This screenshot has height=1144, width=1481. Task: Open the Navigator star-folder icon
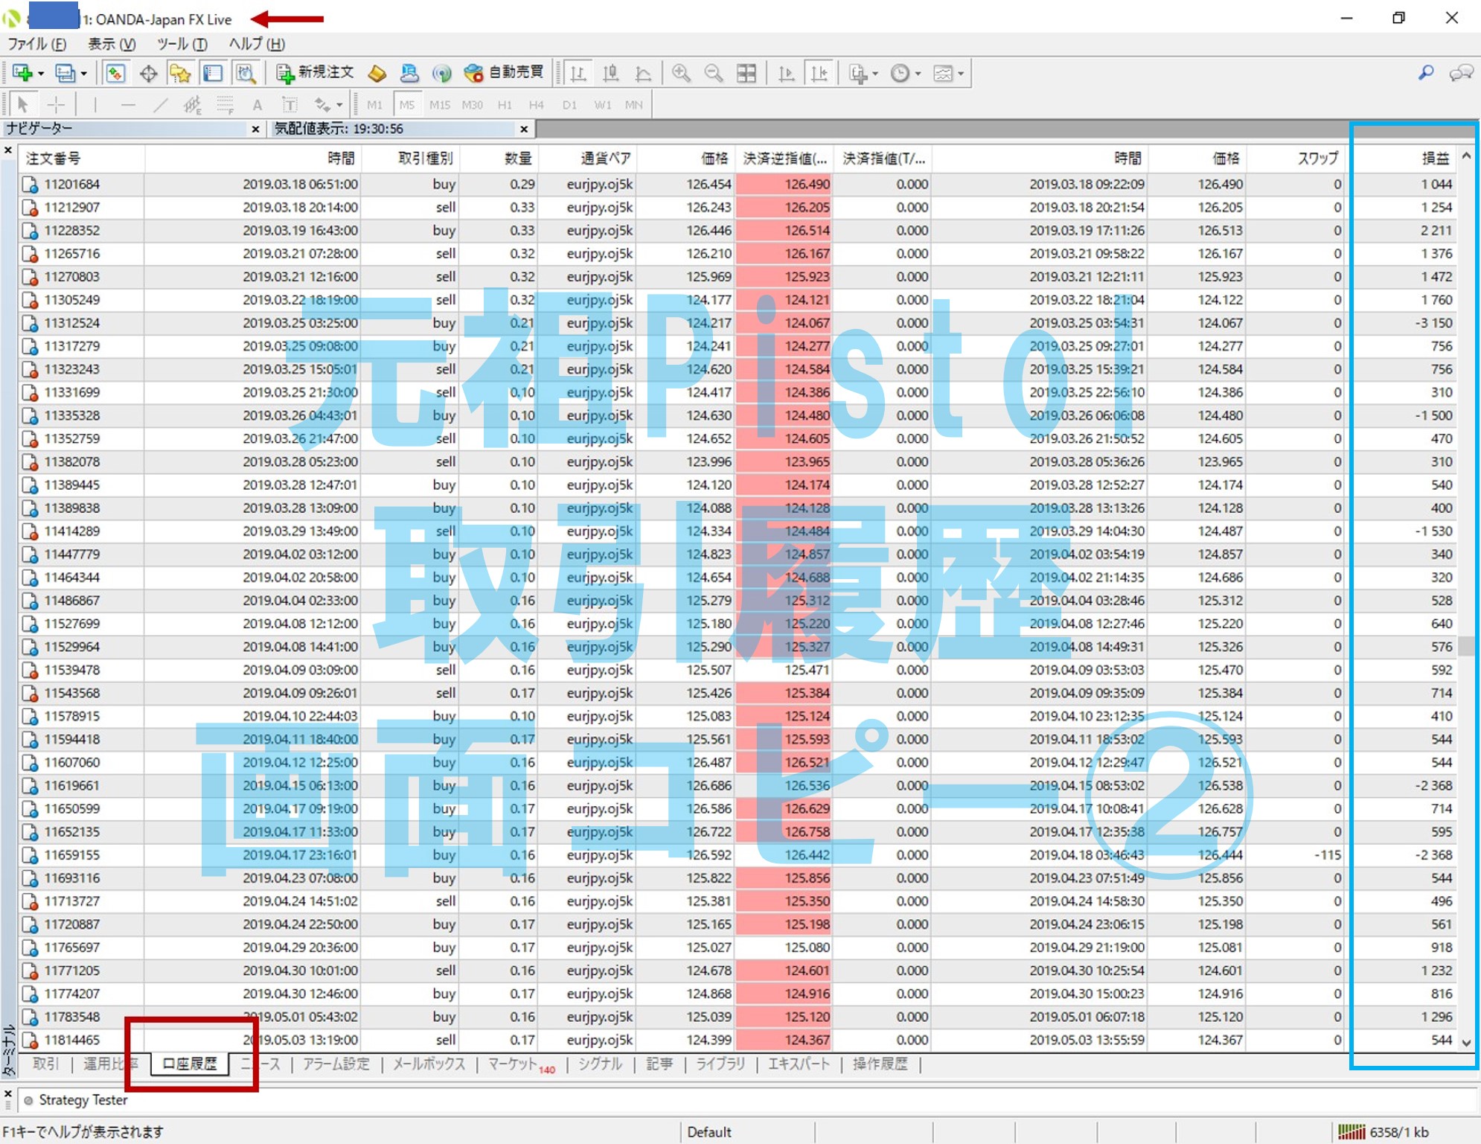(x=180, y=73)
